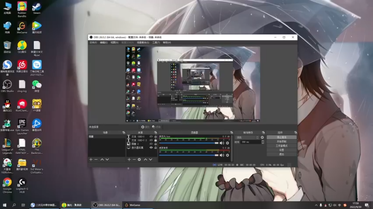Viewport: 373px width, 209px height.
Task: Move scene down with arrow icon
Action: pos(107,159)
